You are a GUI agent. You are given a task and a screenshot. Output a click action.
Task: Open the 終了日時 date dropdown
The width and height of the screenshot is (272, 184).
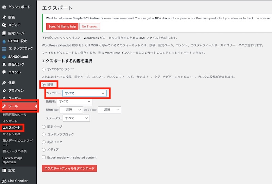point(109,110)
